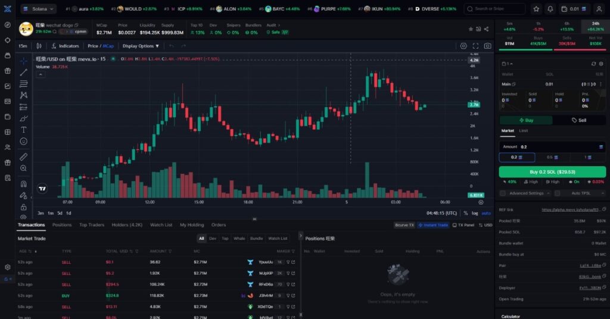The width and height of the screenshot is (610, 319).
Task: Select the Text annotation tool
Action: click(24, 130)
